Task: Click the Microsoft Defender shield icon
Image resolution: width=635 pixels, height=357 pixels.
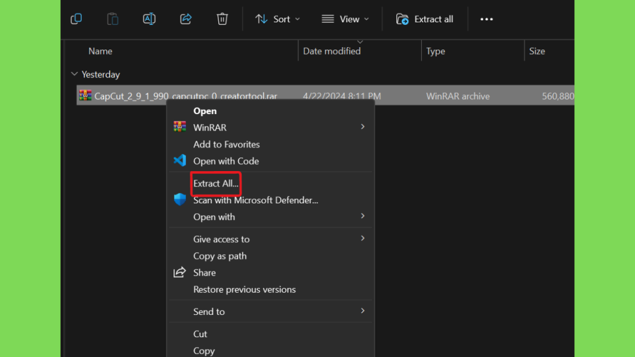Action: click(180, 199)
